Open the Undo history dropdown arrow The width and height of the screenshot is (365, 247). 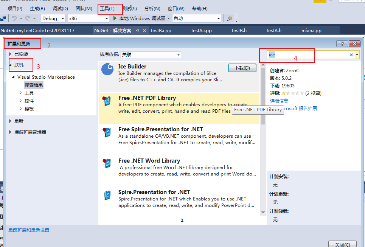(21, 19)
